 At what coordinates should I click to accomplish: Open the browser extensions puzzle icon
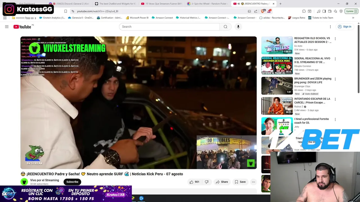coord(304,11)
